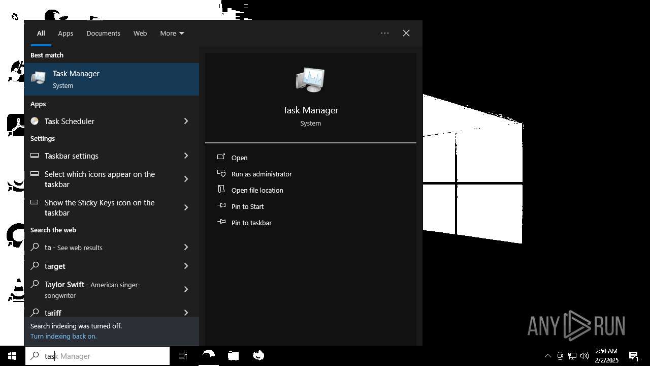Expand arrow next to 'ta - See web results'
This screenshot has height=366, width=650.
click(x=186, y=247)
